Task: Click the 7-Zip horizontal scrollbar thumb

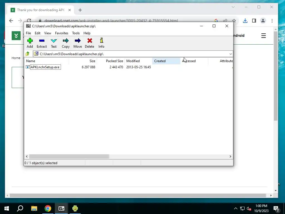Action: pyautogui.click(x=69, y=157)
